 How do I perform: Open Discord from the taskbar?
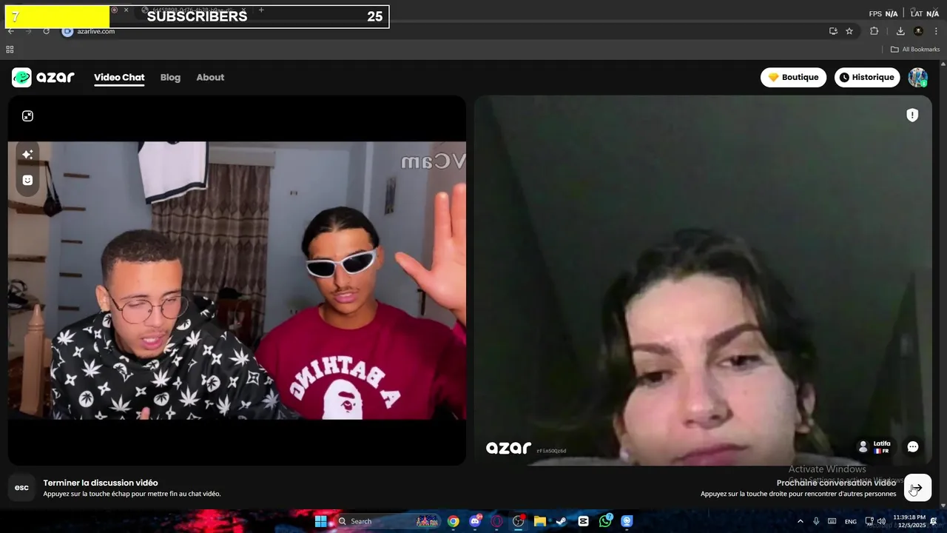[x=475, y=521]
